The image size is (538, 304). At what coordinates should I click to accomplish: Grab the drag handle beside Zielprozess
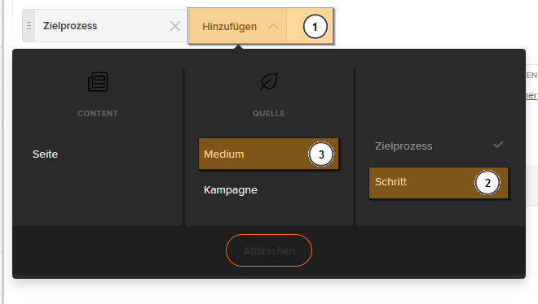tap(29, 26)
